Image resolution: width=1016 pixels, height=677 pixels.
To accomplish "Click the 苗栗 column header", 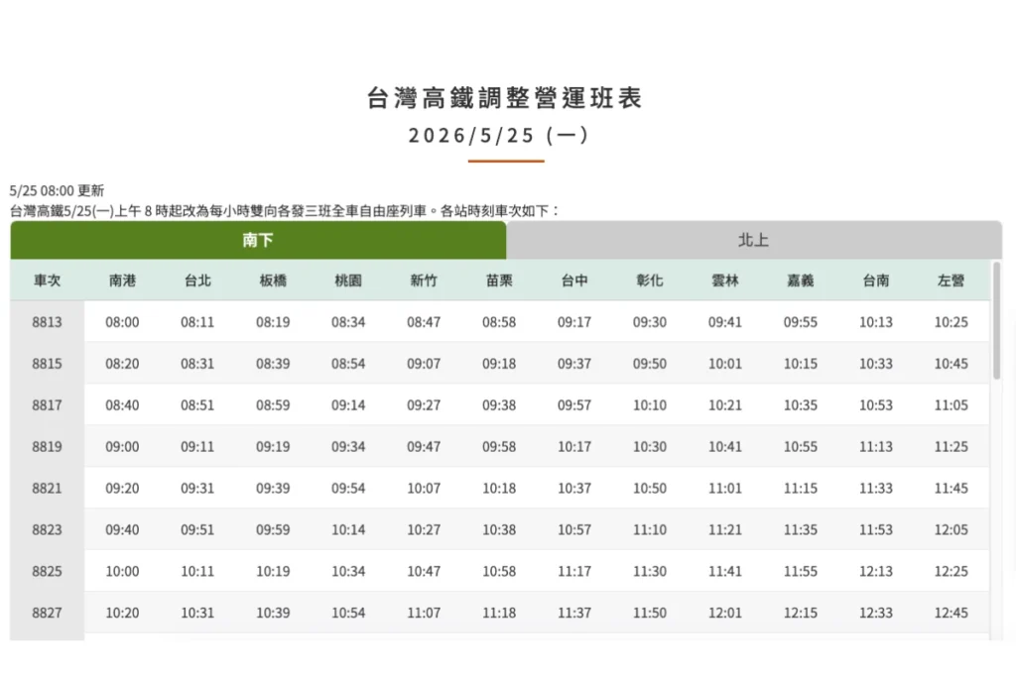I will (499, 281).
